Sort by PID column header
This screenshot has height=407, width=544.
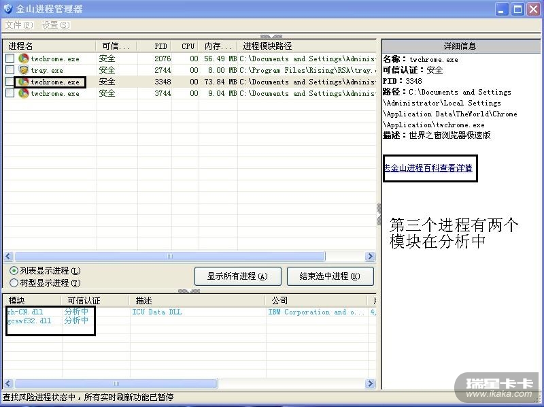(154, 46)
